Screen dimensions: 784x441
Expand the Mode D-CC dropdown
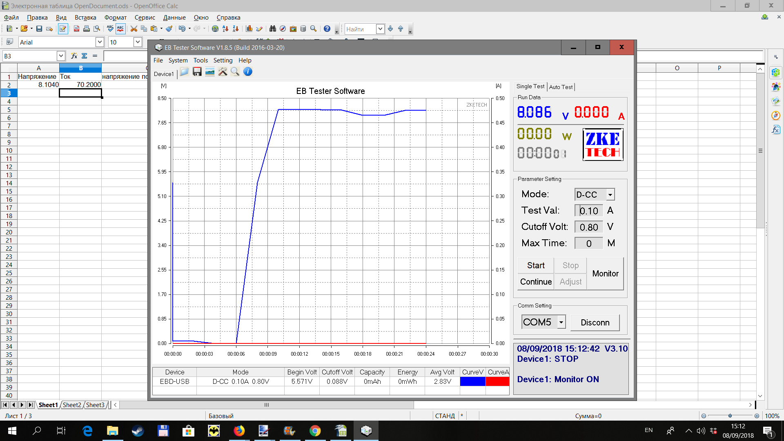tap(610, 195)
